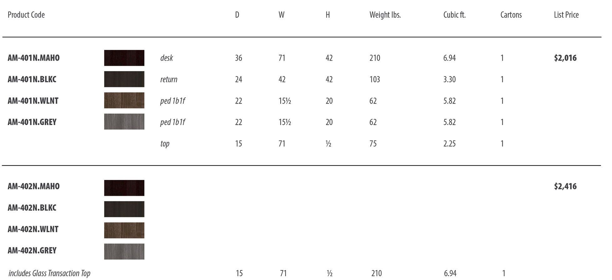Choose the grey swatch next to AM-401N.GREY

coord(124,122)
